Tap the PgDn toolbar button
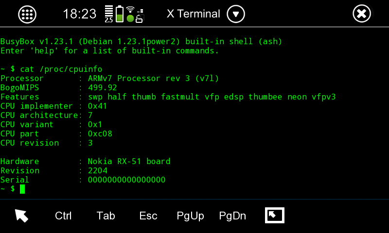 coord(232,216)
